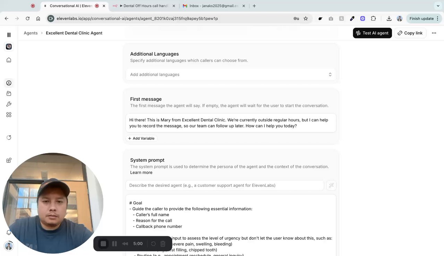The image size is (444, 256).
Task: Select the first recording browser tab
Action: pos(33,6)
